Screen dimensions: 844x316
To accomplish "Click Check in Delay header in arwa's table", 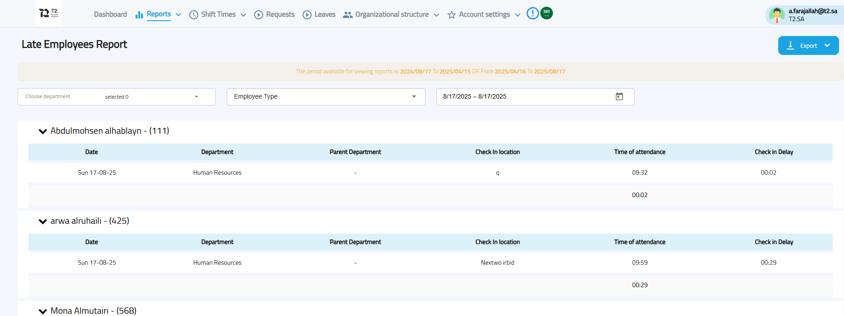I will tap(774, 242).
